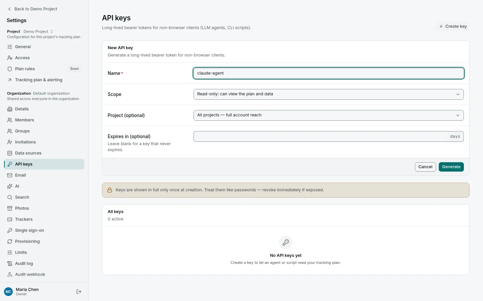The image size is (483, 301).
Task: Open the Project (optional) dropdown
Action: [329, 115]
